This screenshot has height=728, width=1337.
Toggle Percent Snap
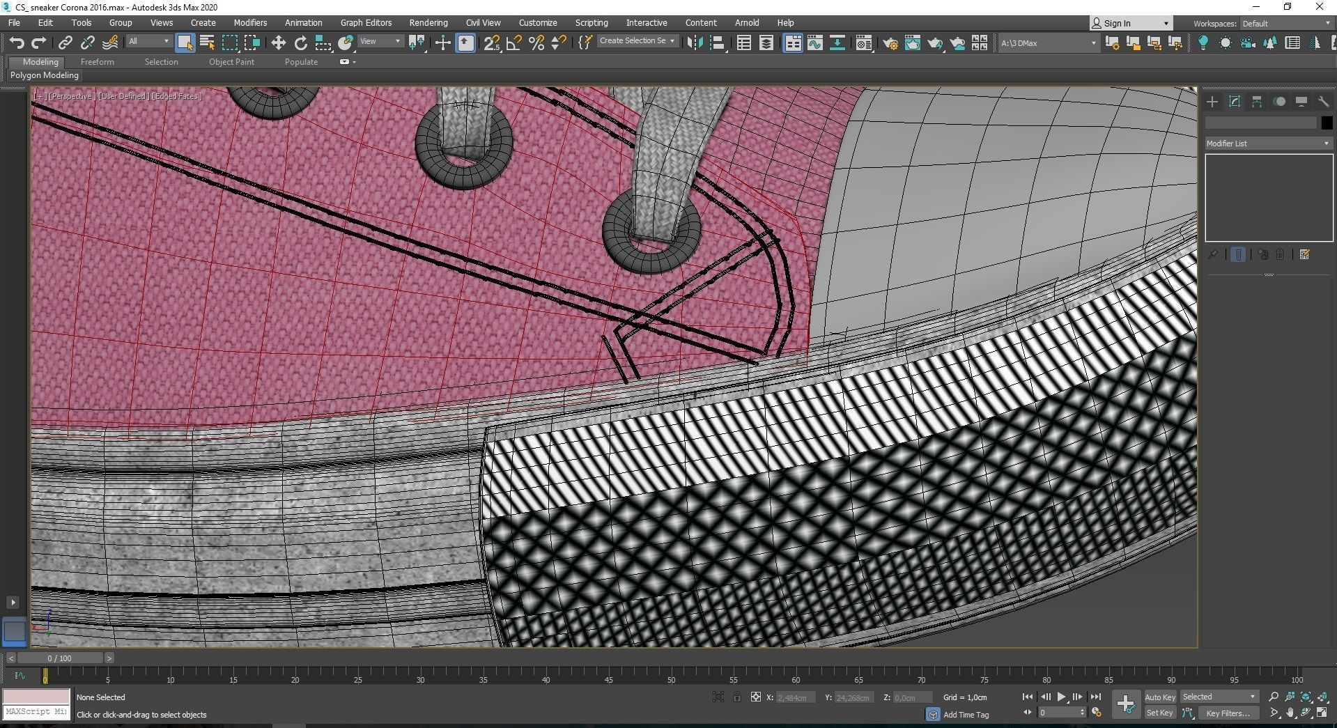[x=536, y=43]
